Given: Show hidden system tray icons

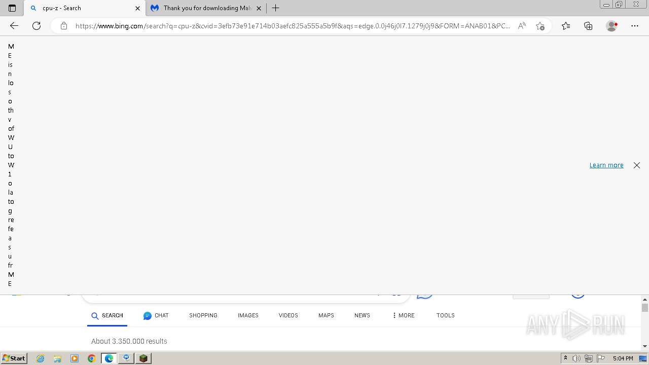Looking at the screenshot, I should pos(565,358).
